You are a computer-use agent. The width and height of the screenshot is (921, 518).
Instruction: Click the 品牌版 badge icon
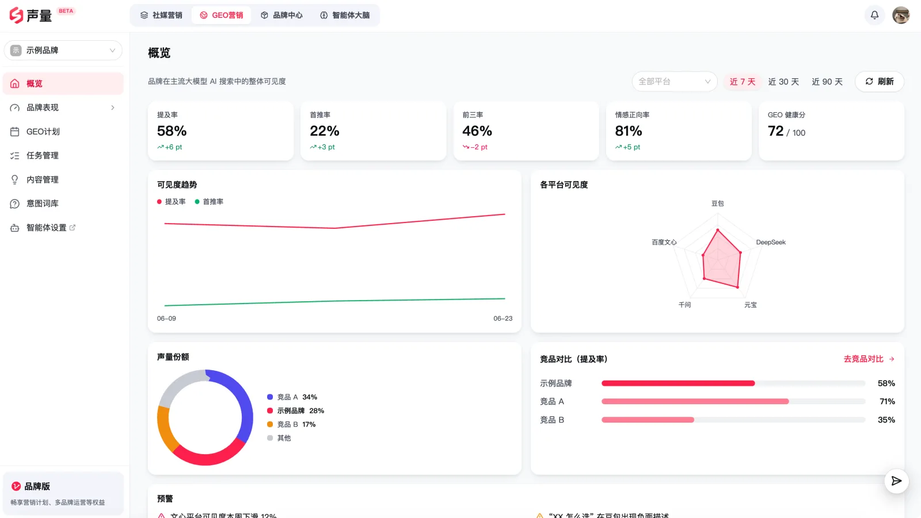(x=16, y=486)
